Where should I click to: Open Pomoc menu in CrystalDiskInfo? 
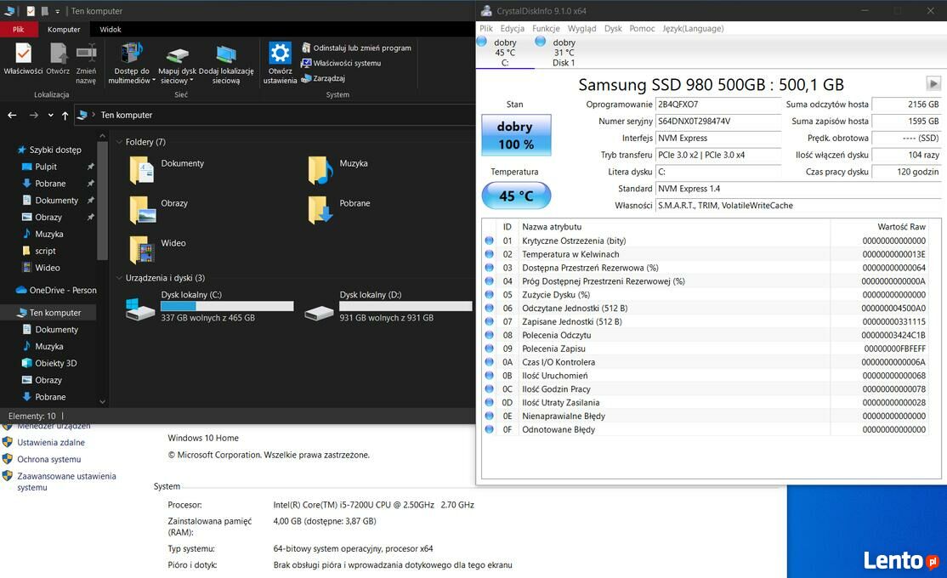[x=642, y=28]
